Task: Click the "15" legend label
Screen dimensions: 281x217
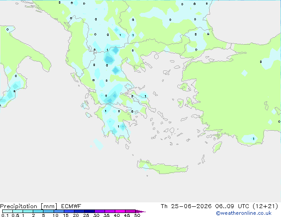Action: [x=66, y=215]
